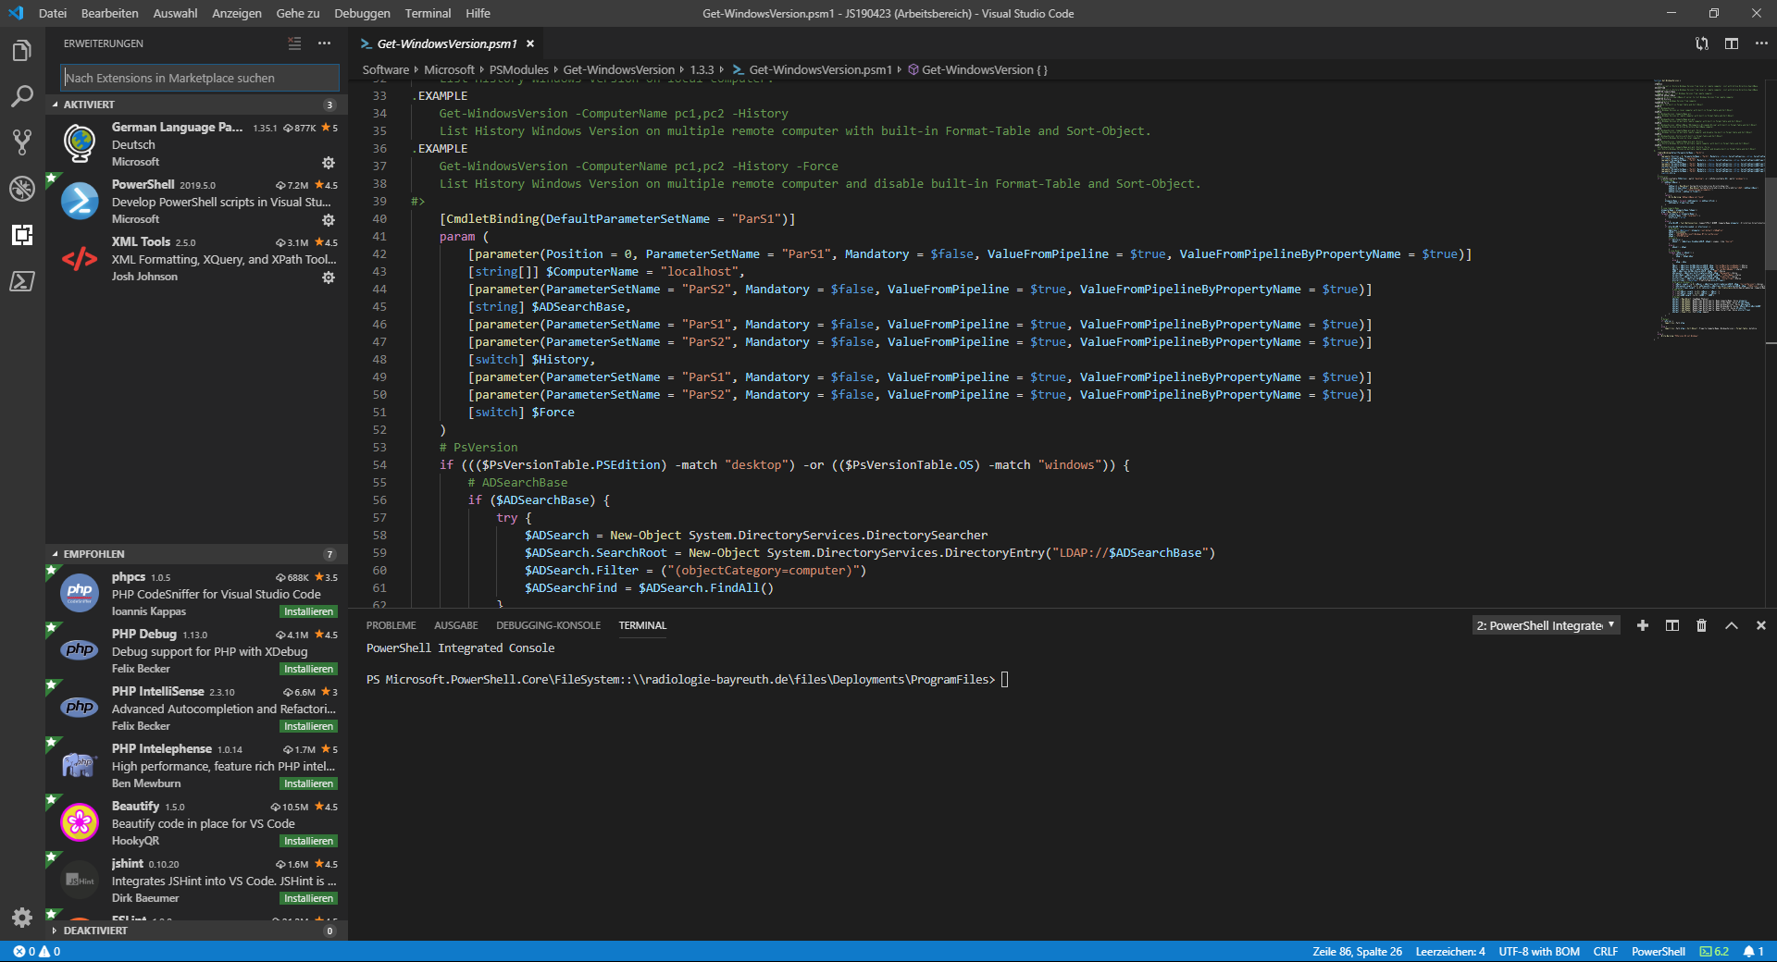
Task: Click the editor vertical scrollbar
Action: pyautogui.click(x=1771, y=222)
